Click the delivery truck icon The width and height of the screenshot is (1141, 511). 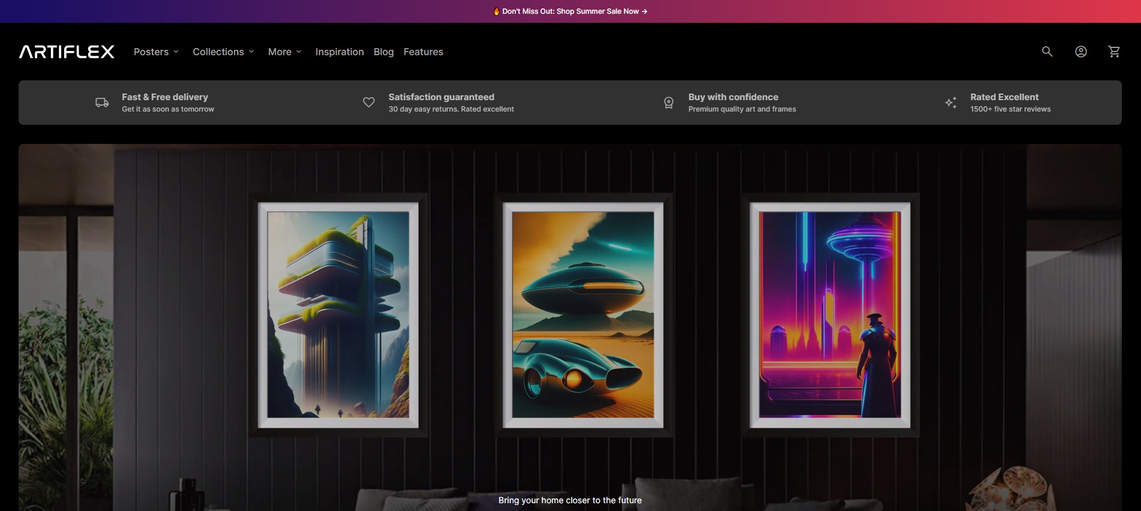pos(102,103)
